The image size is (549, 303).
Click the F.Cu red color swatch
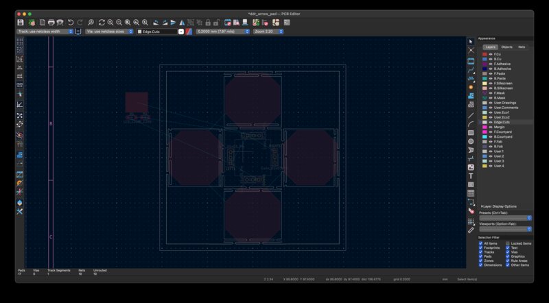click(x=484, y=53)
